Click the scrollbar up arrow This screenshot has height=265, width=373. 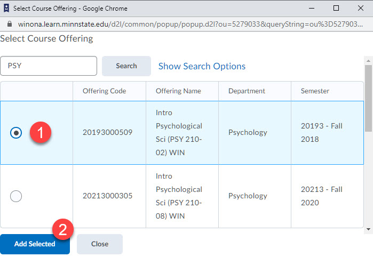coord(369,61)
